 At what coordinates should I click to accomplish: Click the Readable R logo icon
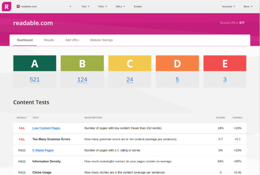[x=6, y=6]
